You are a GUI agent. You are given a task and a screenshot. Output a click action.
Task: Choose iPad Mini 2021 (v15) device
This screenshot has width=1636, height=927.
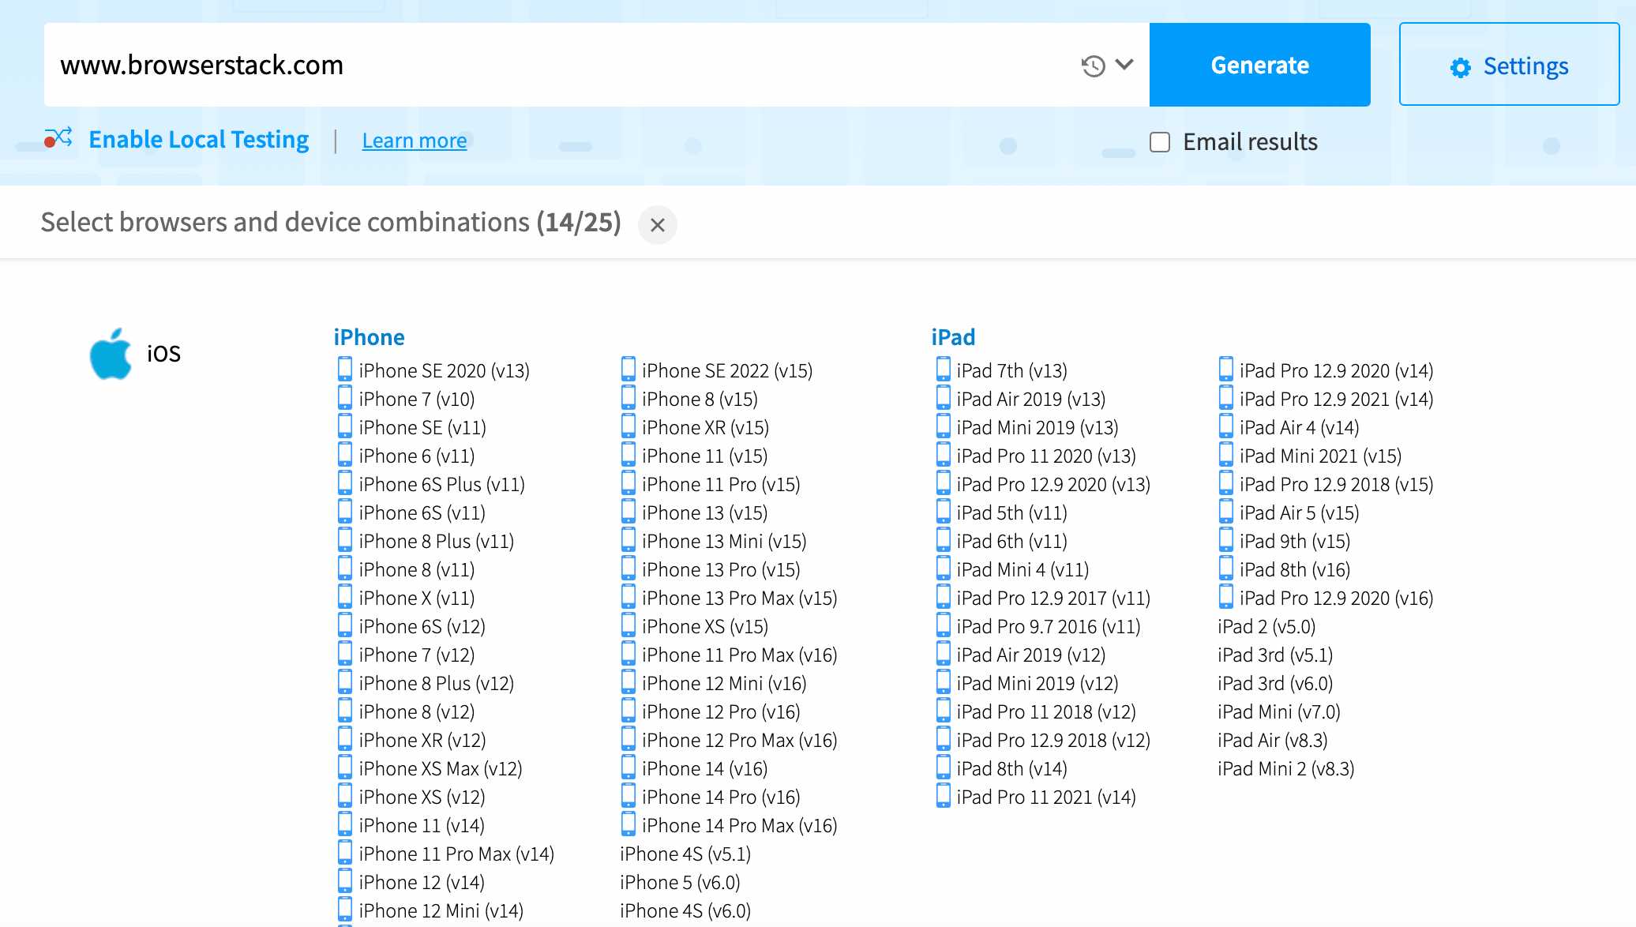click(1319, 456)
